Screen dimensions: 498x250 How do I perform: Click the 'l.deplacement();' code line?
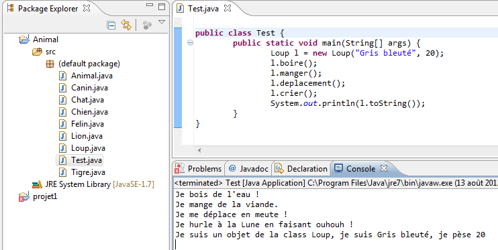[307, 83]
